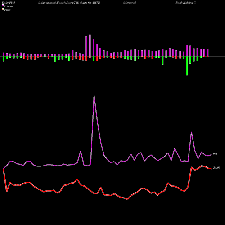Screen dimensions: 225x225
Task: Select the 'Daily PVM' title text
Action: pyautogui.click(x=9, y=3)
